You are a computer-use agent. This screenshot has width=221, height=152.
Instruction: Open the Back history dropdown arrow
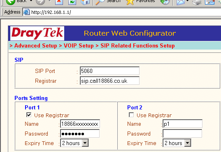coord(31,1)
